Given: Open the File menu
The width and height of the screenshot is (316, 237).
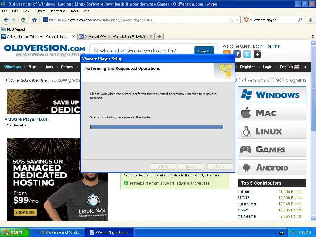Looking at the screenshot, I should (x=5, y=11).
